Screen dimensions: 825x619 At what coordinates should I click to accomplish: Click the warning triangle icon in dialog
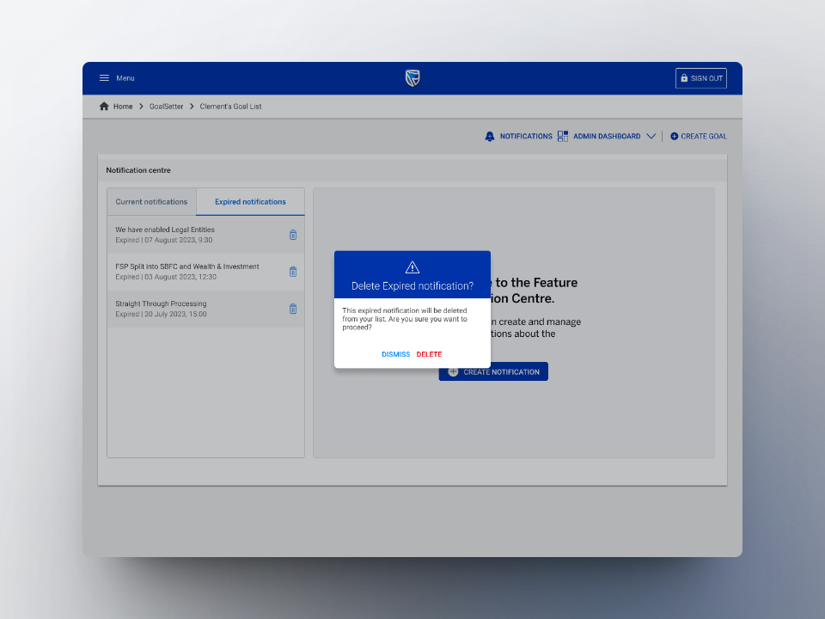tap(412, 267)
